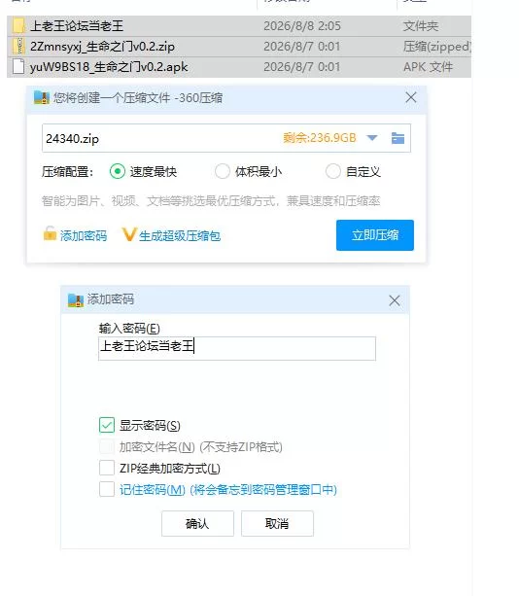
Task: Close the 您将创建一个压缩文件 dialog
Action: pyautogui.click(x=411, y=97)
